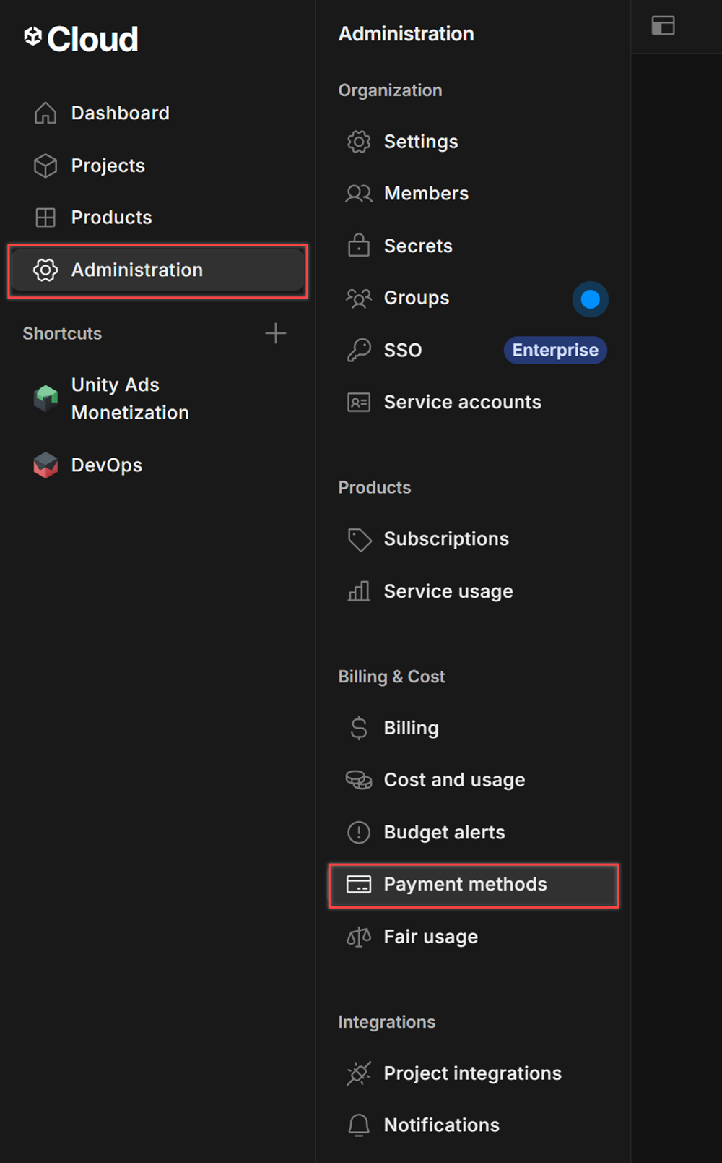The width and height of the screenshot is (722, 1163).
Task: Click the Enterprise badge beside SSO
Action: 555,350
